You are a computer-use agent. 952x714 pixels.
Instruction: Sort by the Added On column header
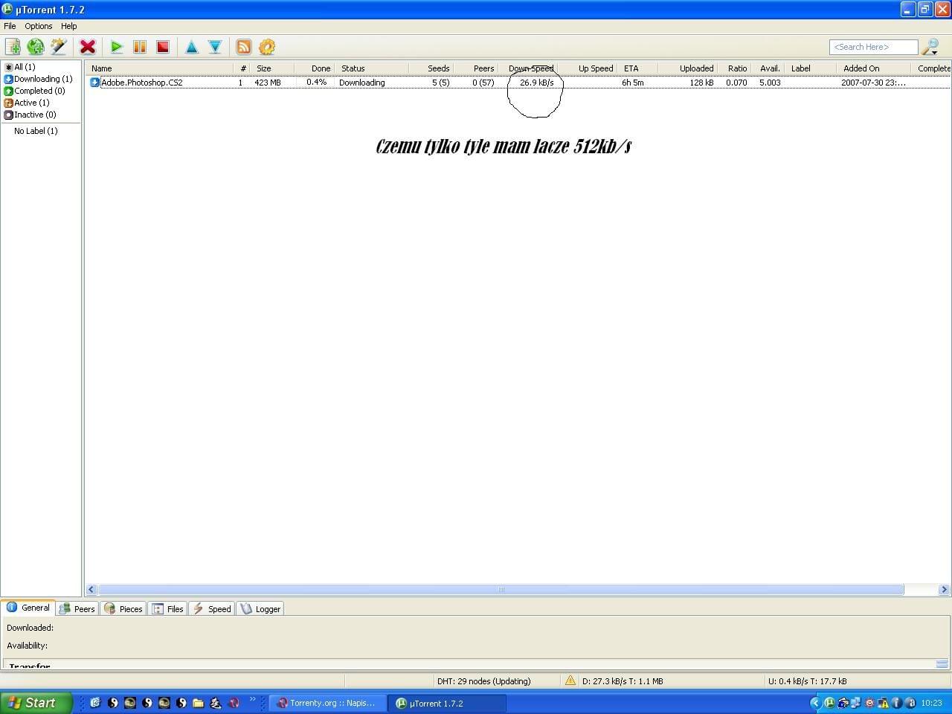click(873, 68)
